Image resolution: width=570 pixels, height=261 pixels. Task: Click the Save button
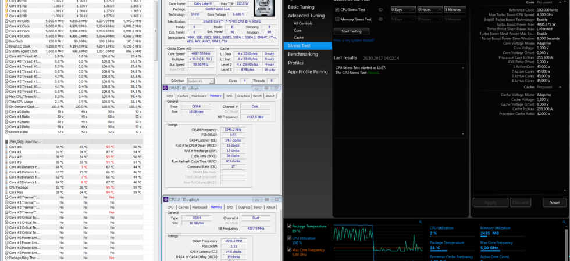pos(554,202)
